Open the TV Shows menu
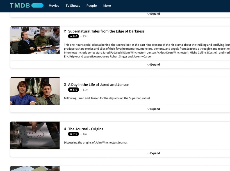Screen dimensions: 230x171 (73, 6)
